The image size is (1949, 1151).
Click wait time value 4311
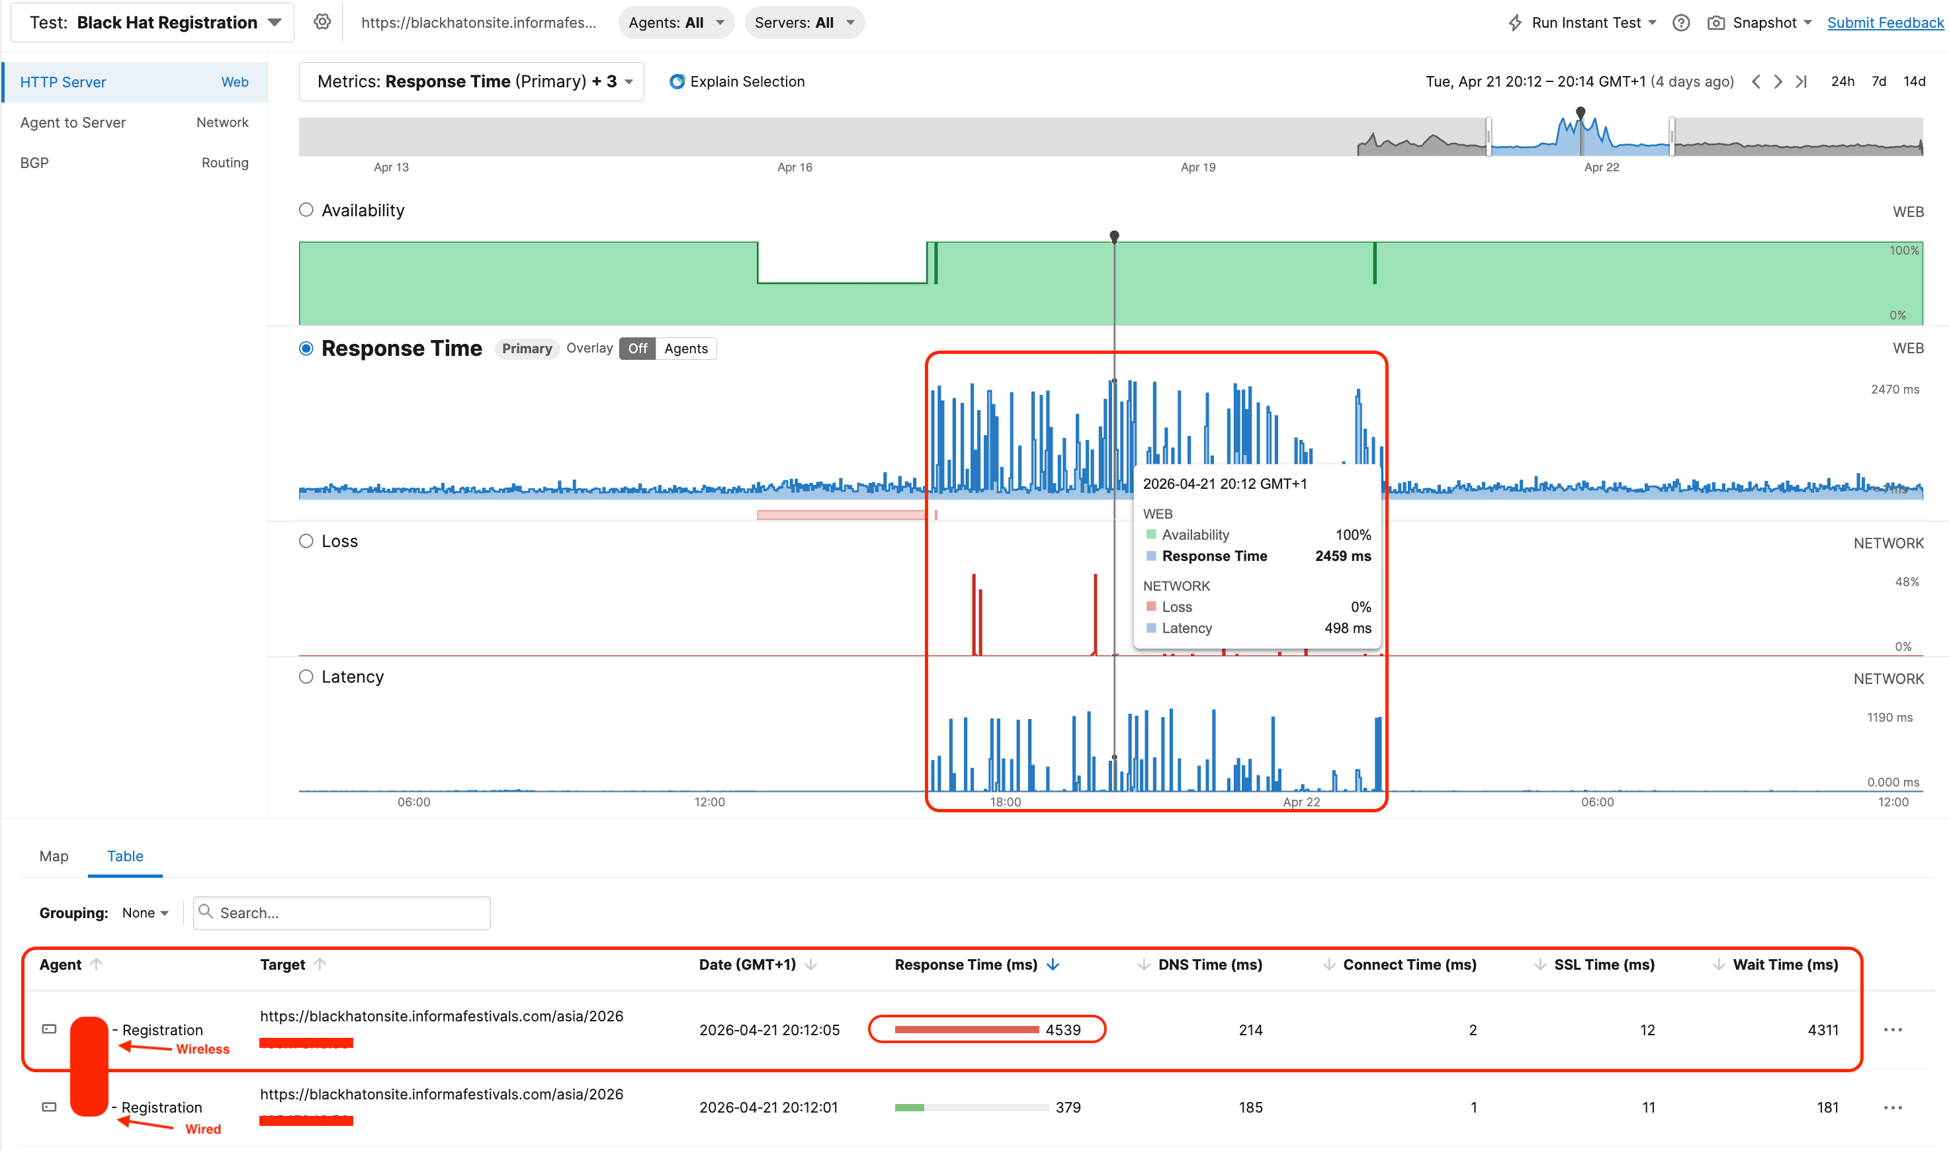pyautogui.click(x=1823, y=1030)
